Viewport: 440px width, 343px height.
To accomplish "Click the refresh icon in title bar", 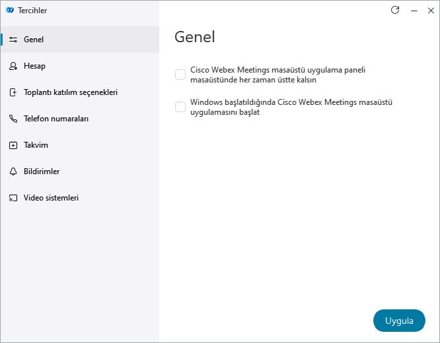I will pyautogui.click(x=395, y=10).
